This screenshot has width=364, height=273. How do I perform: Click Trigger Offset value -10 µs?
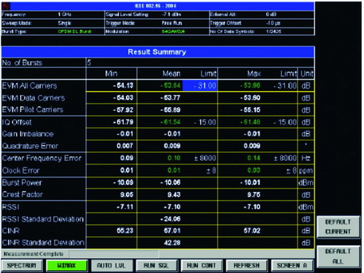click(273, 23)
